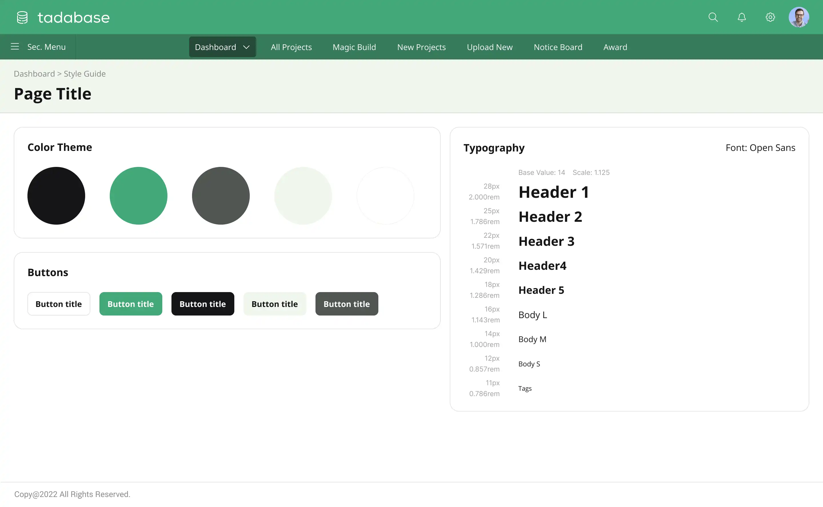Open Magic Build page
Screen dimensions: 823x507
tap(354, 47)
